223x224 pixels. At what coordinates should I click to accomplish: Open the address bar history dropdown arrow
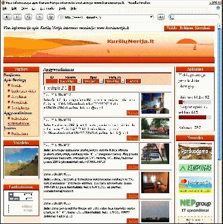point(151,17)
